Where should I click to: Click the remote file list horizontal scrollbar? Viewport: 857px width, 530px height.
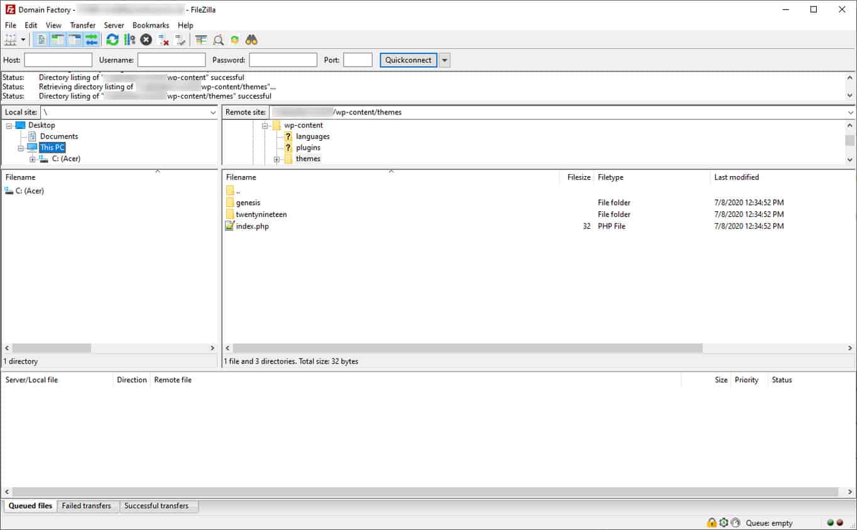tap(538, 348)
